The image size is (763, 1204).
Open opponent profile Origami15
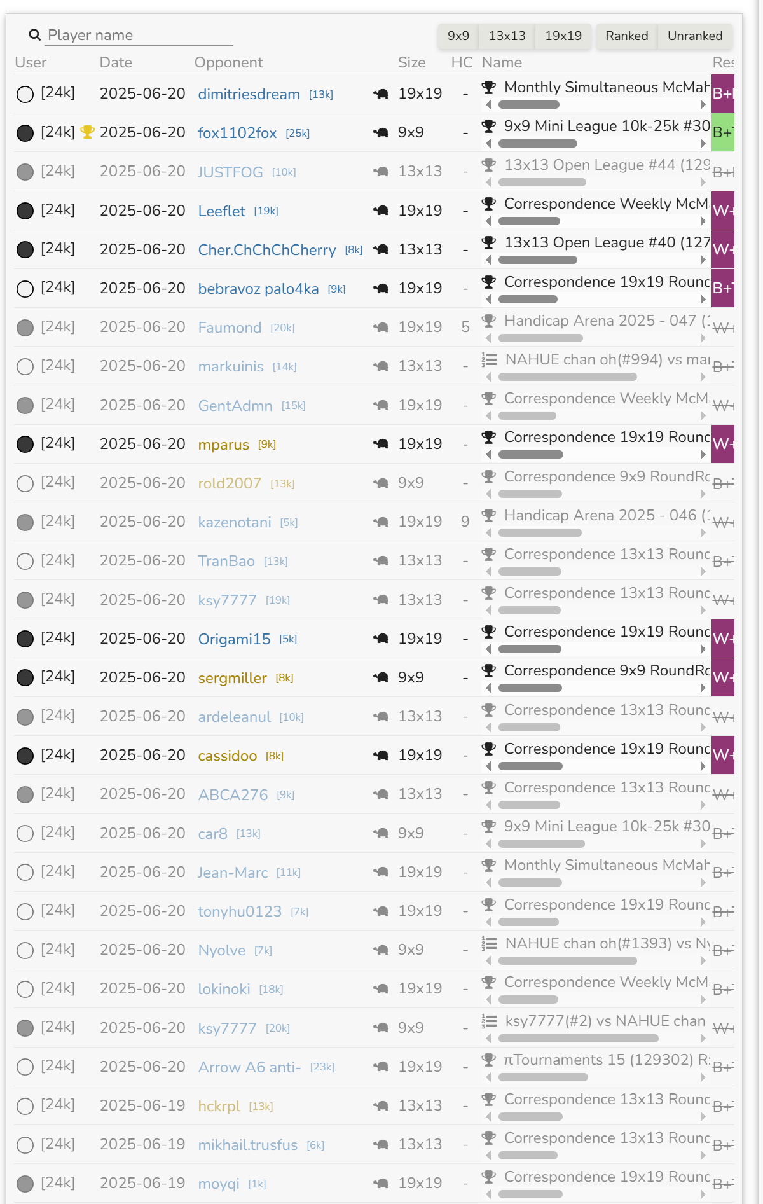235,639
